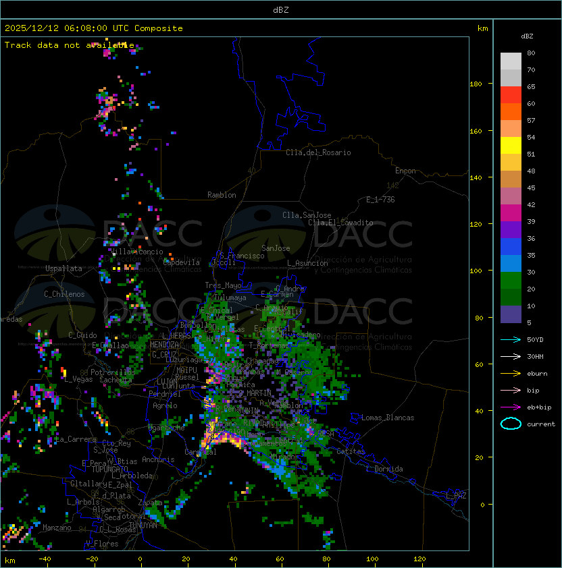Pick the light gray top swatch in scale

[x=511, y=61]
